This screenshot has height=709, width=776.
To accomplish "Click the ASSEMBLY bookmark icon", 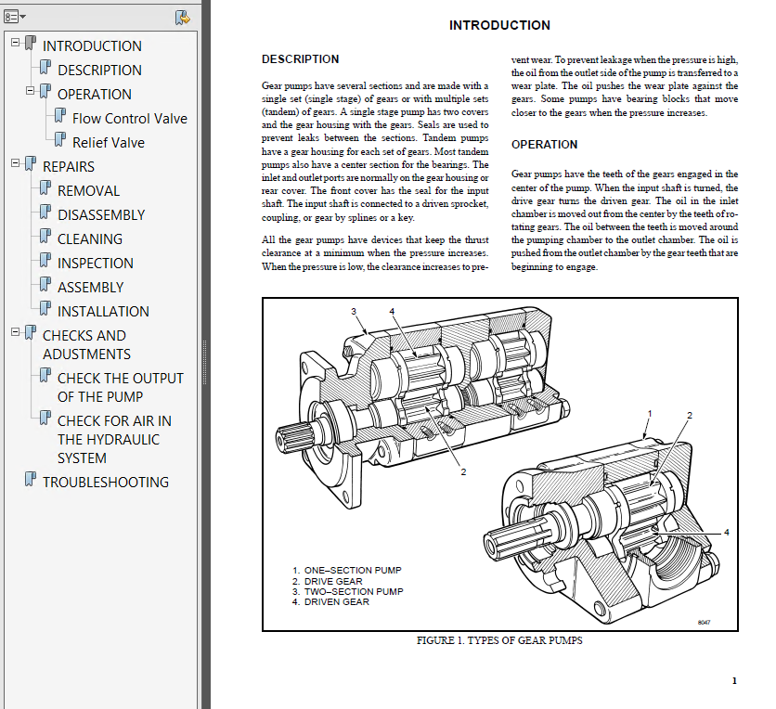I will pyautogui.click(x=45, y=285).
